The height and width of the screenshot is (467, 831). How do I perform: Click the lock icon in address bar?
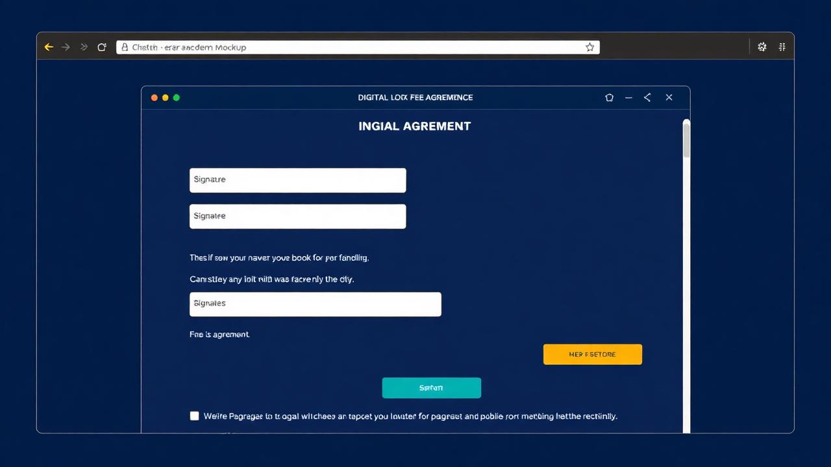tap(124, 47)
